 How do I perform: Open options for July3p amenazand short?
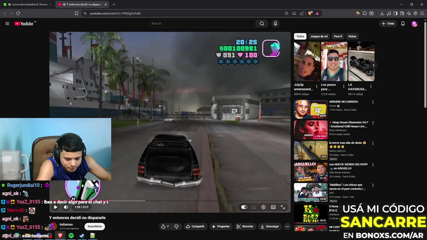click(317, 86)
